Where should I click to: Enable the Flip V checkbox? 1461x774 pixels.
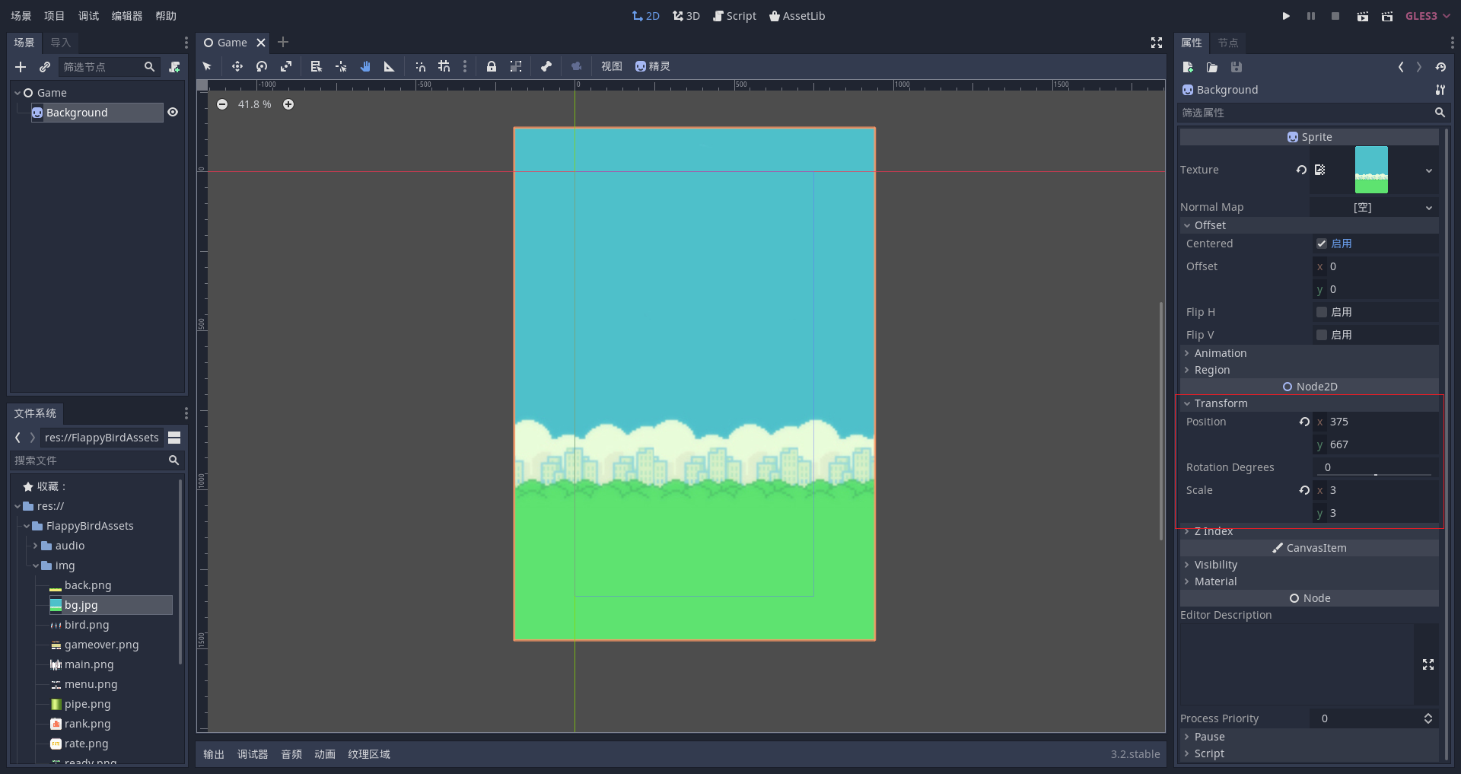(1322, 335)
